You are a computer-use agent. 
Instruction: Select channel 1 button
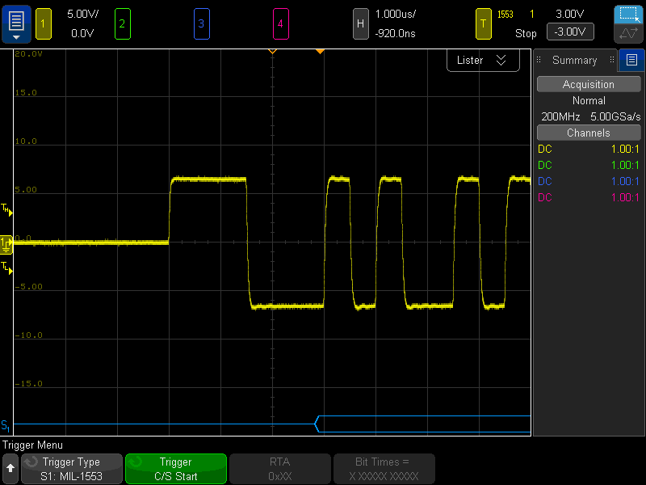[44, 24]
